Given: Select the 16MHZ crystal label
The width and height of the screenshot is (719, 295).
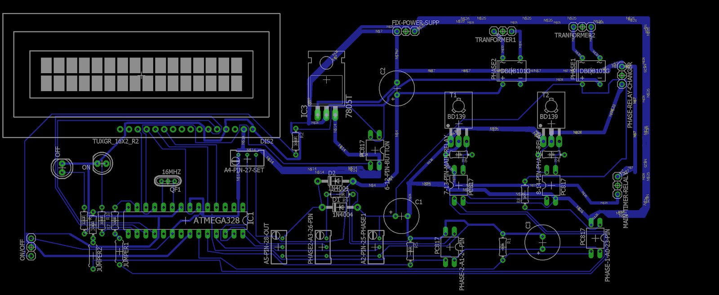Looking at the screenshot, I should (x=171, y=172).
